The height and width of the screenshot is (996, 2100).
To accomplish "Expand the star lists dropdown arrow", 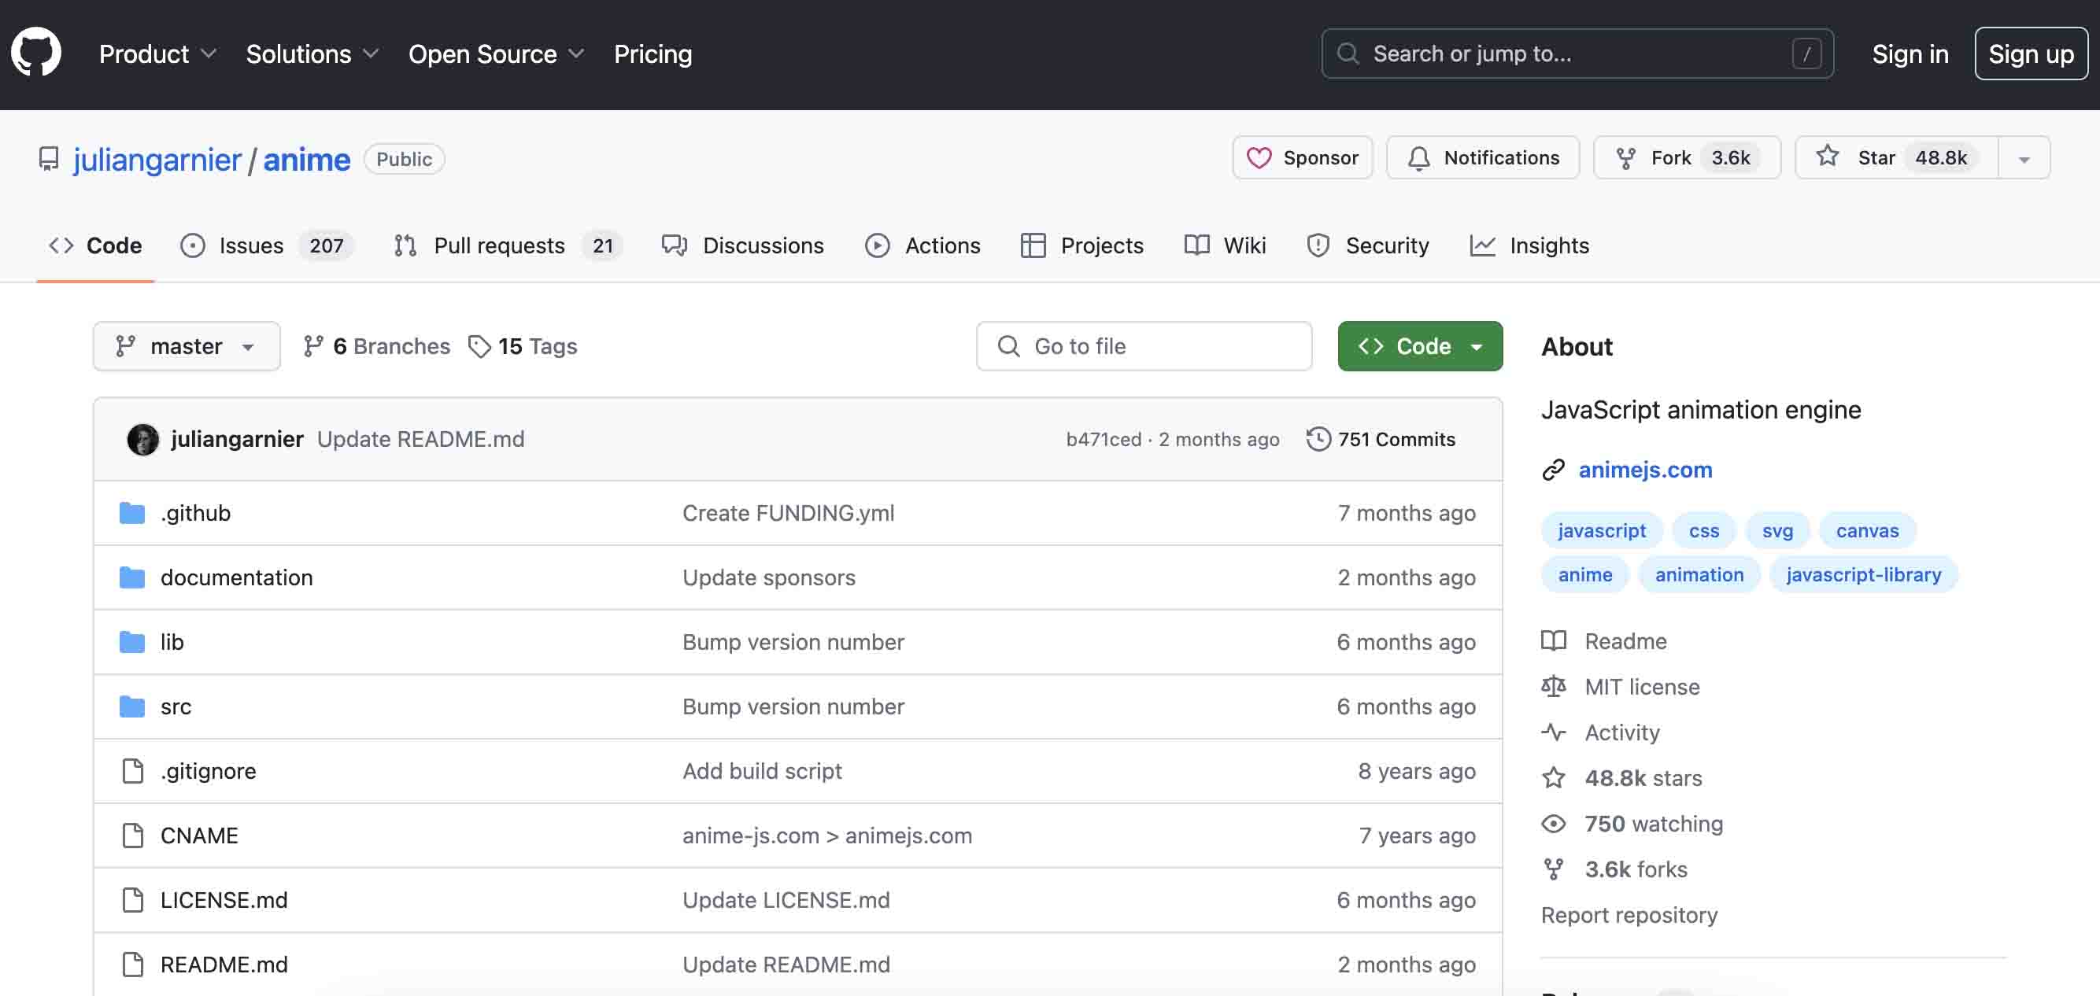I will [2024, 157].
